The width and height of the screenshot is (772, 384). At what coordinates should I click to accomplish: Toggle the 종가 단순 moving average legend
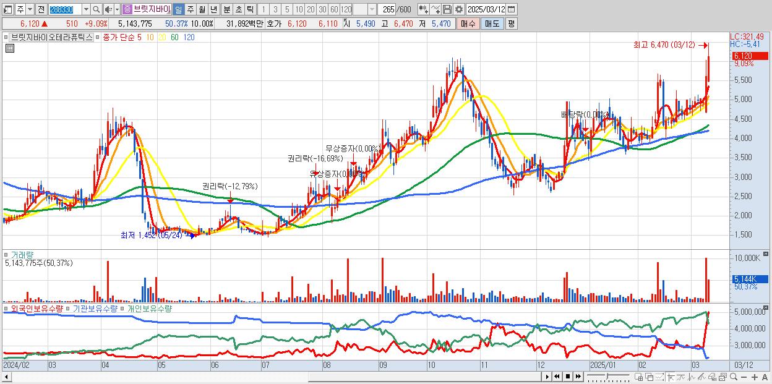tap(118, 37)
